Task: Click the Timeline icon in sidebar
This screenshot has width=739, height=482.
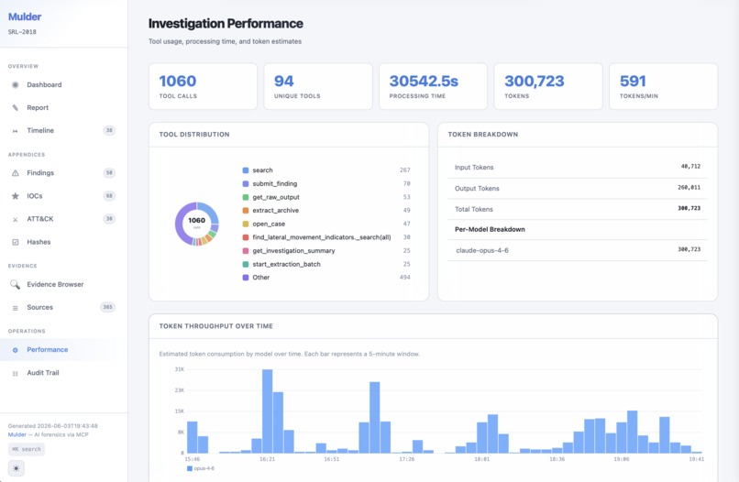Action: click(15, 130)
